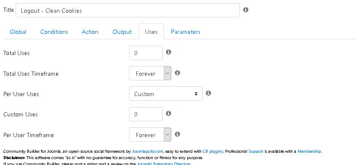The height and width of the screenshot is (165, 357).
Task: Open the Per User Timeframe dropdown
Action: pyautogui.click(x=150, y=135)
